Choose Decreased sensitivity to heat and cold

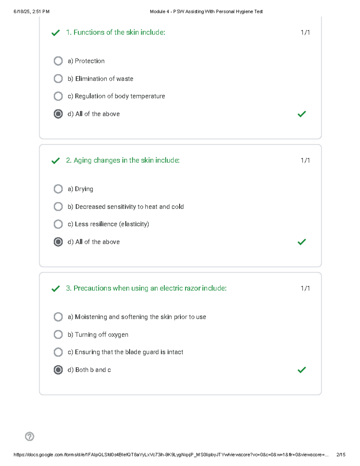58,207
